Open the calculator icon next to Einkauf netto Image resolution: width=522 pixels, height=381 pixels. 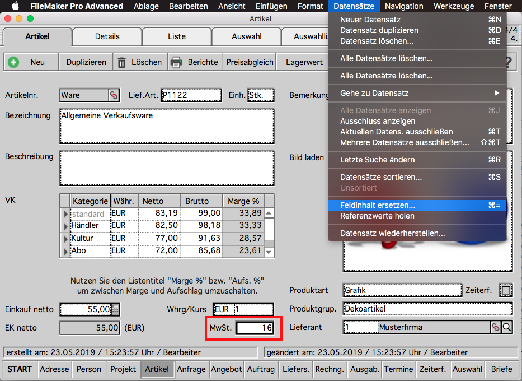115,309
